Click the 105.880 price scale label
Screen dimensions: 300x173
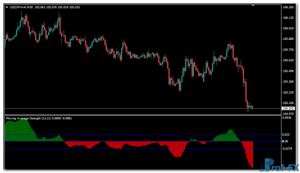pyautogui.click(x=288, y=39)
